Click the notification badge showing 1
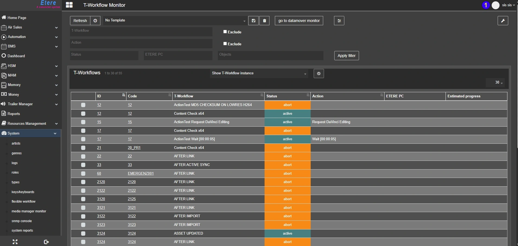 coord(485,5)
